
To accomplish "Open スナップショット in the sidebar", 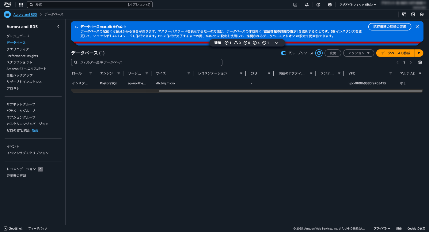I will 19,62.
